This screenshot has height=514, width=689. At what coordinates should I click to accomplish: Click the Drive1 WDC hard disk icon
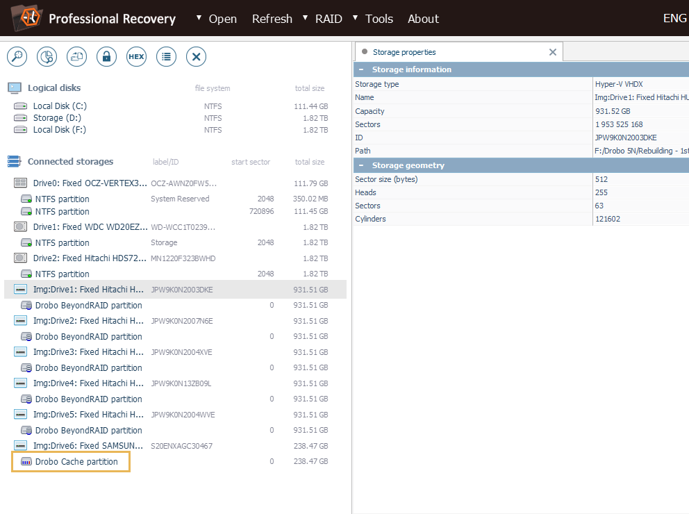click(20, 226)
